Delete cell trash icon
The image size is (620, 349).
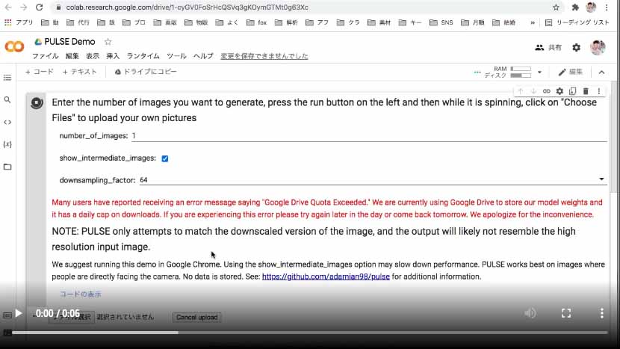pyautogui.click(x=586, y=91)
